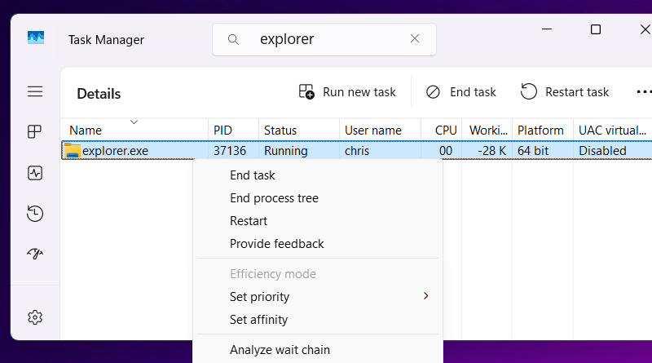Clear the search box with X icon

click(415, 39)
